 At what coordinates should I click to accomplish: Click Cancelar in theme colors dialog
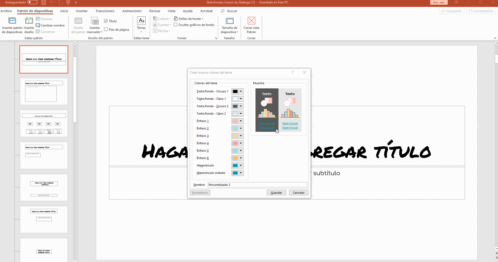[x=299, y=193]
